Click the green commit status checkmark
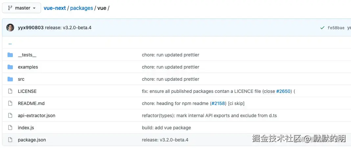This screenshot has height=148, width=351. (x=322, y=28)
